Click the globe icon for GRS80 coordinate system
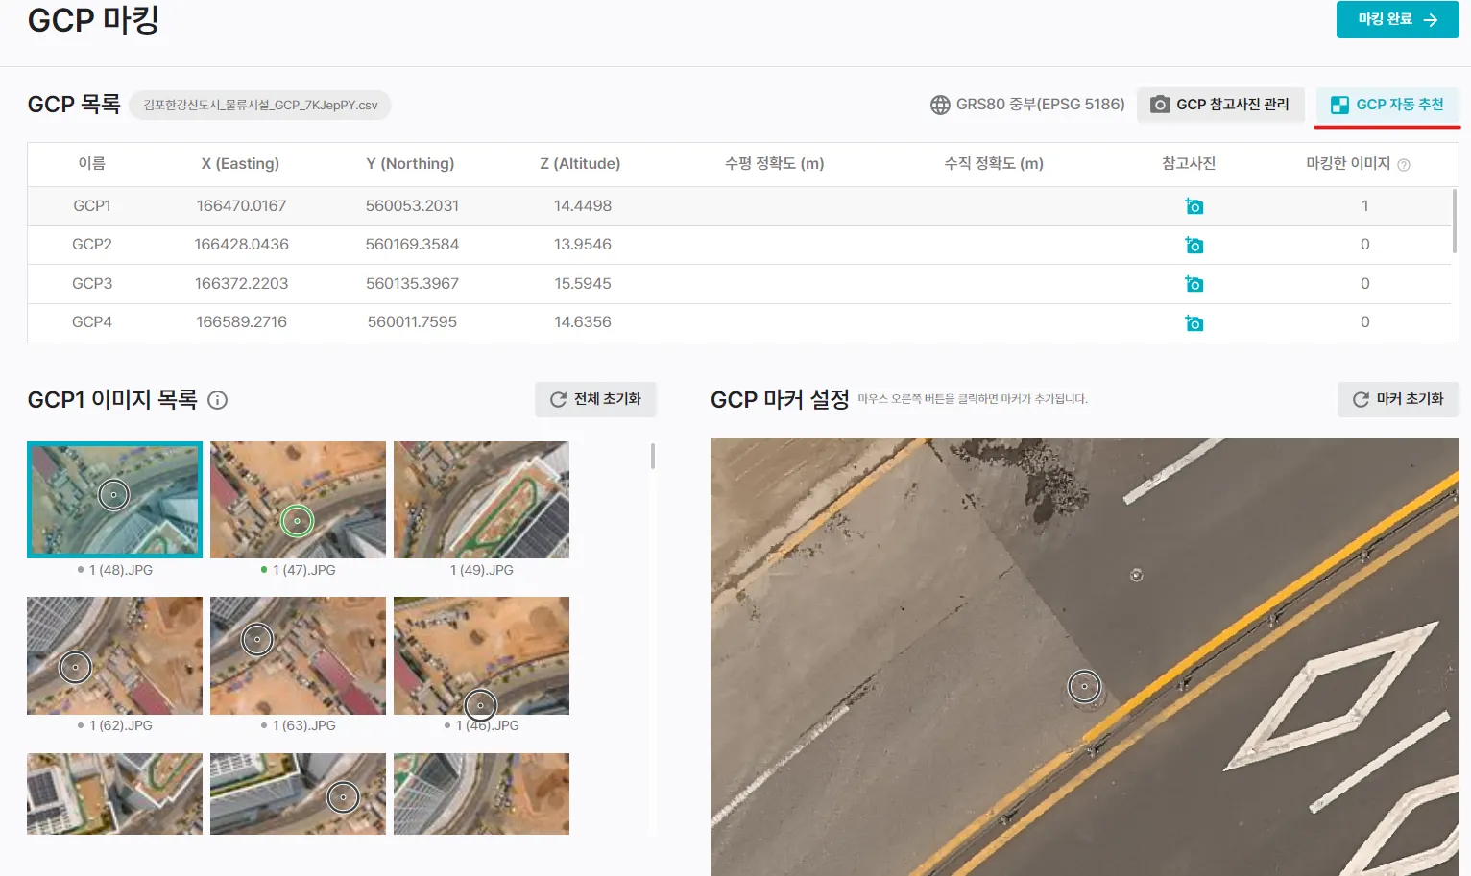This screenshot has width=1471, height=876. coord(940,105)
